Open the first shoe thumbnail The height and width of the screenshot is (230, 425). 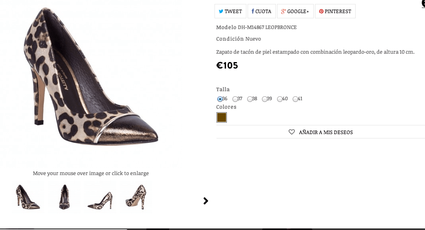click(28, 197)
